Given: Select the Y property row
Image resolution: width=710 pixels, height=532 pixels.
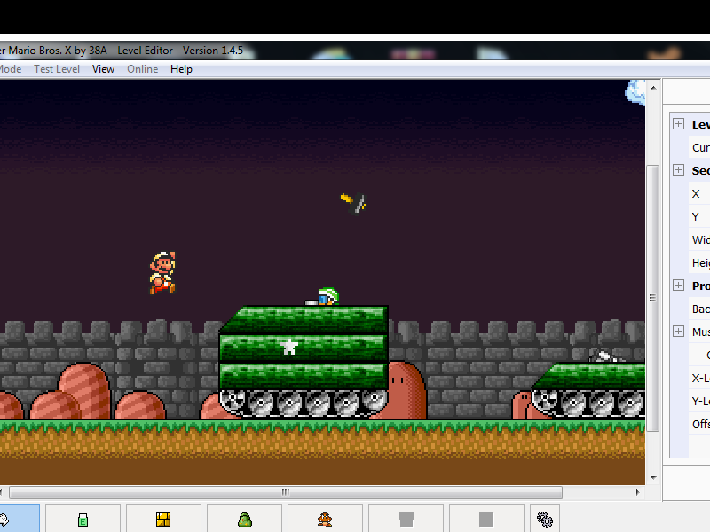Looking at the screenshot, I should tap(699, 217).
